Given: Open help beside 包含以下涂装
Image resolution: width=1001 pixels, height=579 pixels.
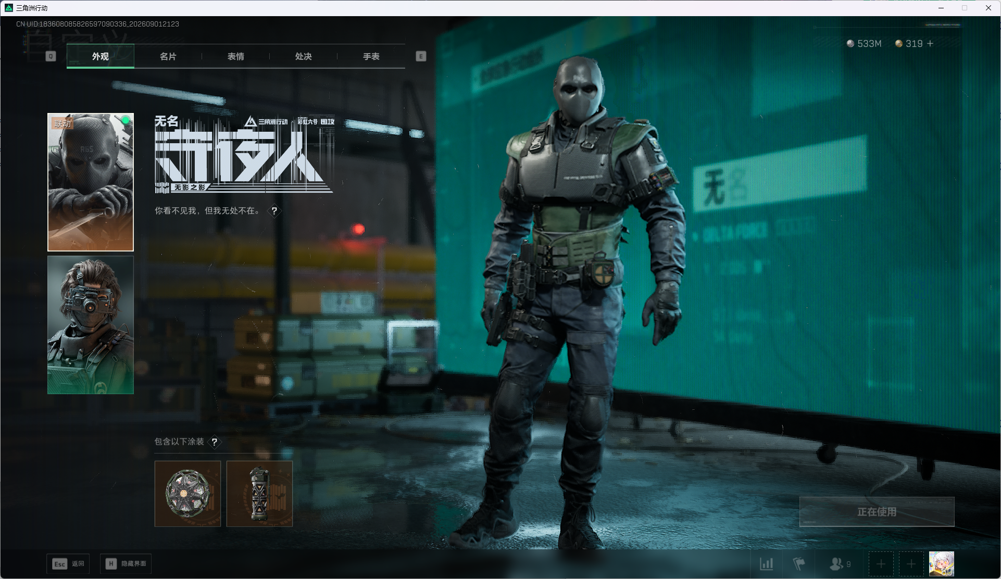Looking at the screenshot, I should pyautogui.click(x=214, y=442).
